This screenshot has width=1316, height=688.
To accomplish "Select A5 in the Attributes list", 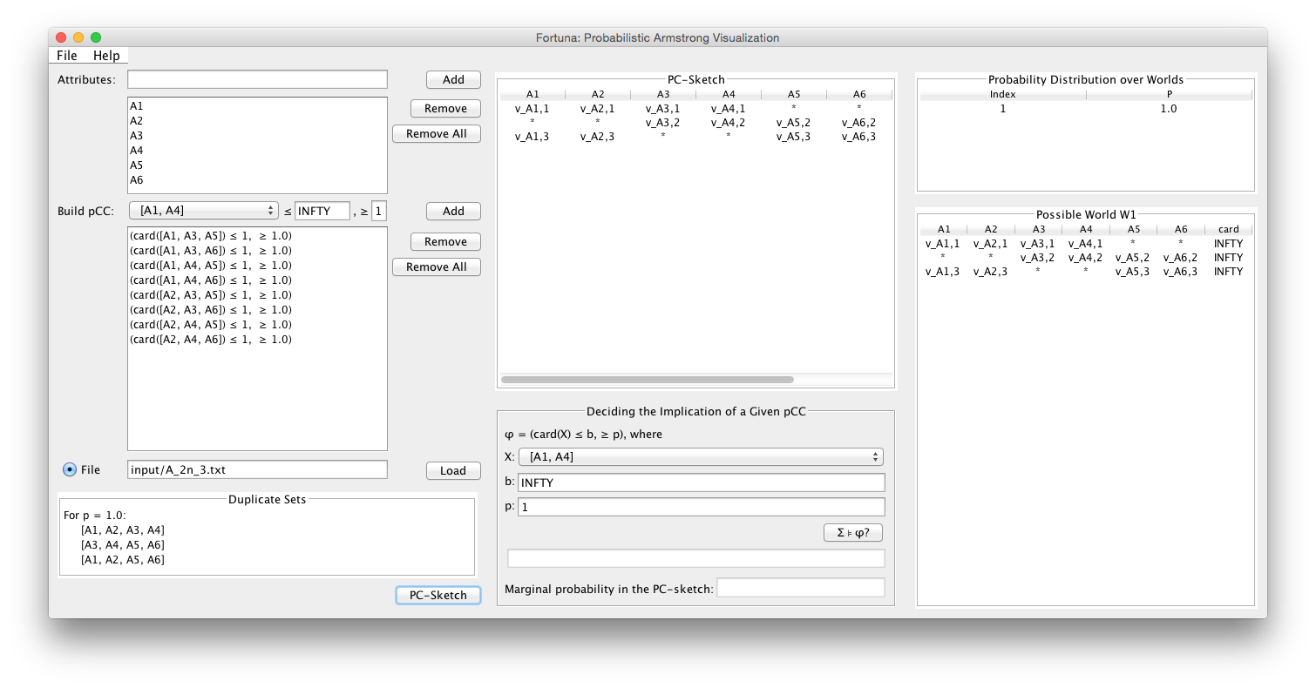I will pos(257,165).
